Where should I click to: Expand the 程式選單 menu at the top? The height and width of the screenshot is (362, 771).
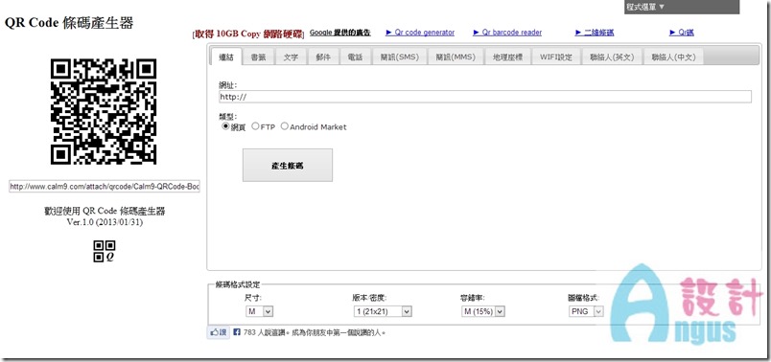click(x=682, y=7)
